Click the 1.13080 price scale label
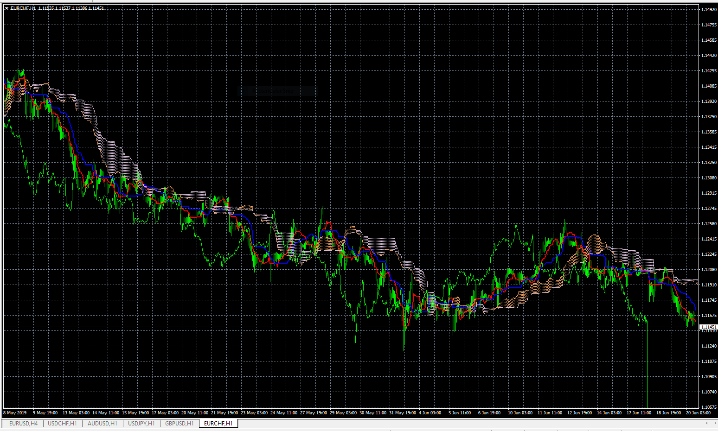The width and height of the screenshot is (718, 431). coord(708,177)
